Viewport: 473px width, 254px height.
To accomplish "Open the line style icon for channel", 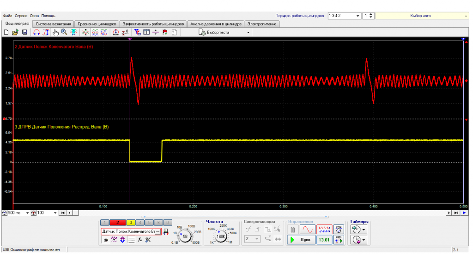I will click(131, 240).
